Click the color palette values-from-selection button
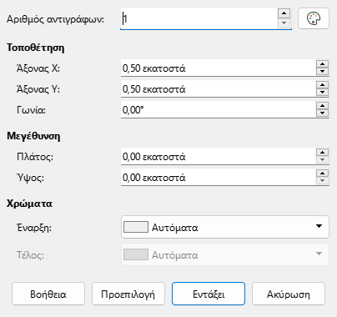This screenshot has width=337, height=317. (x=314, y=18)
